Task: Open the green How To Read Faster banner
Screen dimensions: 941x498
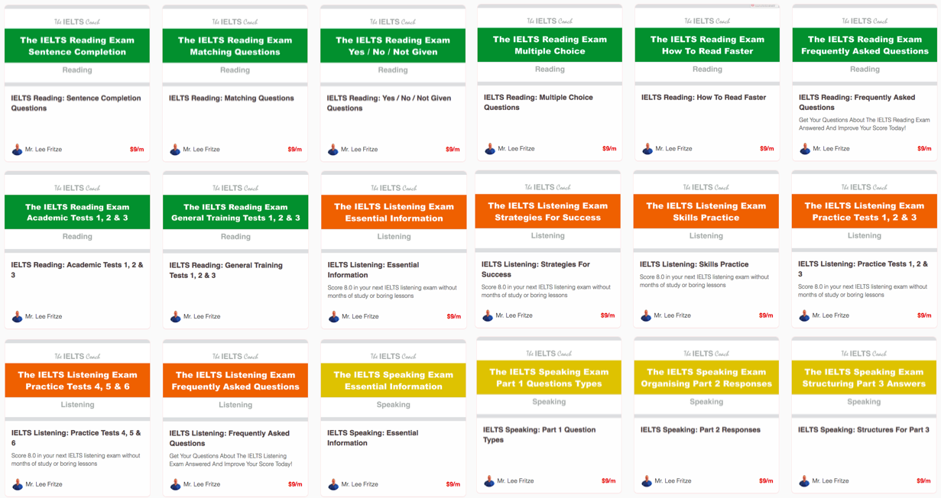Action: [x=707, y=45]
